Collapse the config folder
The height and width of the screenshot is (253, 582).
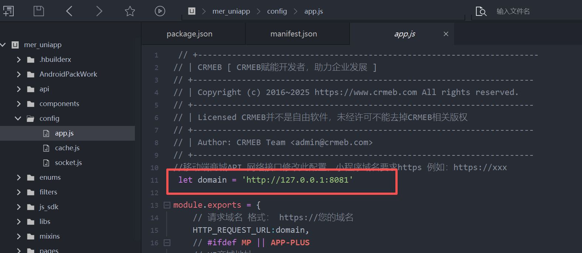point(18,118)
